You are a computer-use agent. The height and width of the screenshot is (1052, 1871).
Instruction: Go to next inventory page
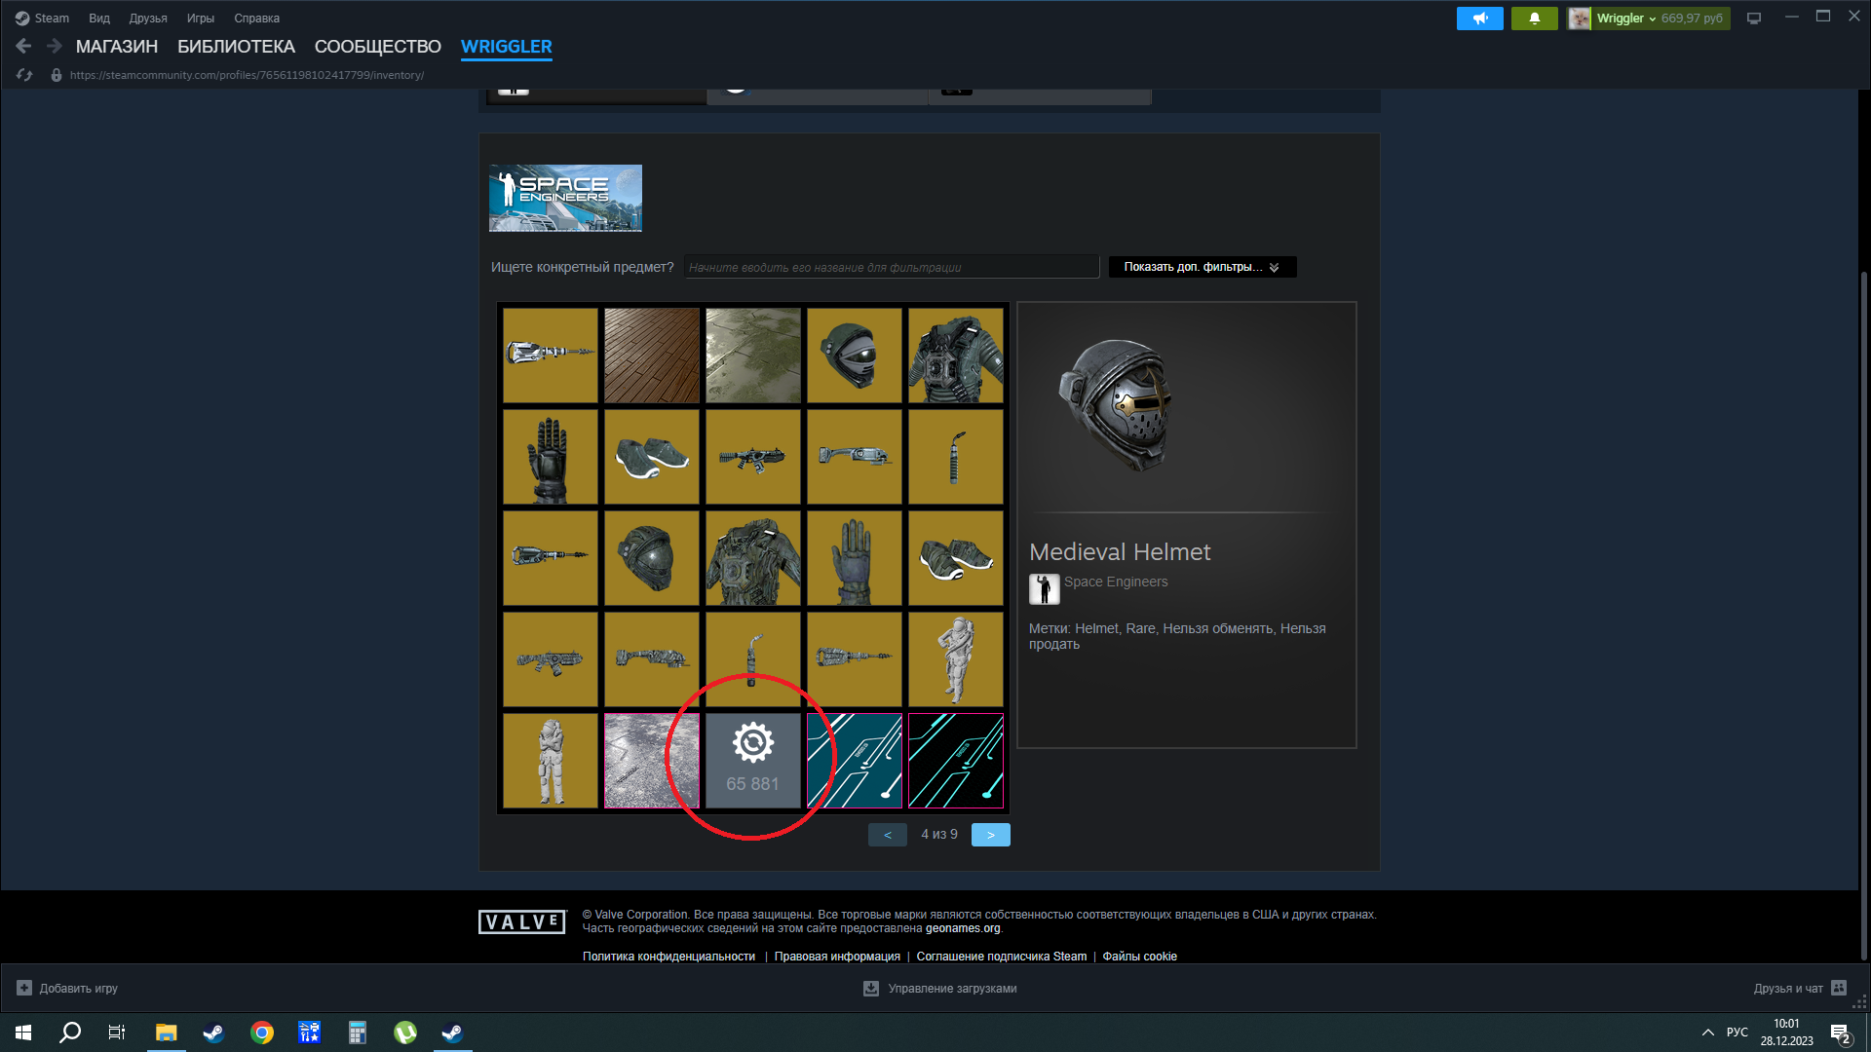(990, 835)
